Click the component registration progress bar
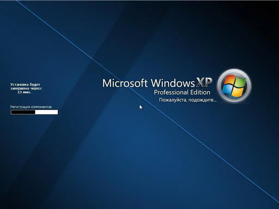279x209 pixels. [34, 112]
